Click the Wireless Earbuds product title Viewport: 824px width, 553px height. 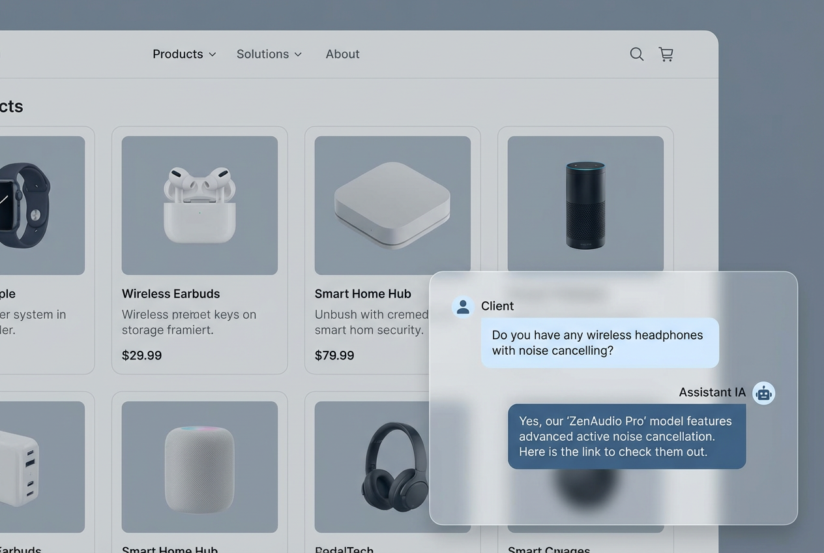[x=171, y=293]
